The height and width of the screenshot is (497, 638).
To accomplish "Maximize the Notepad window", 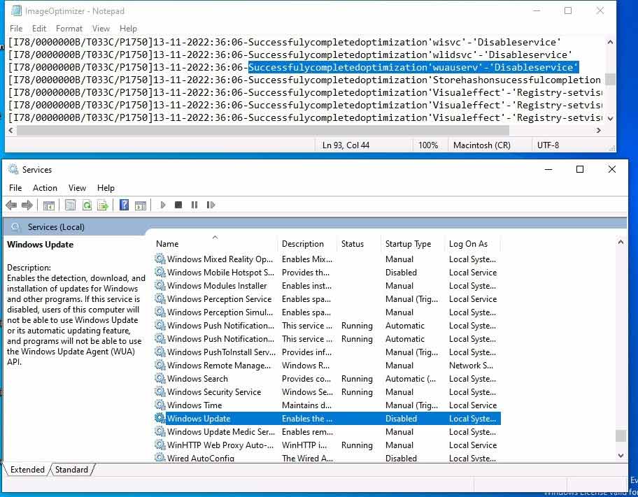I will (x=568, y=11).
